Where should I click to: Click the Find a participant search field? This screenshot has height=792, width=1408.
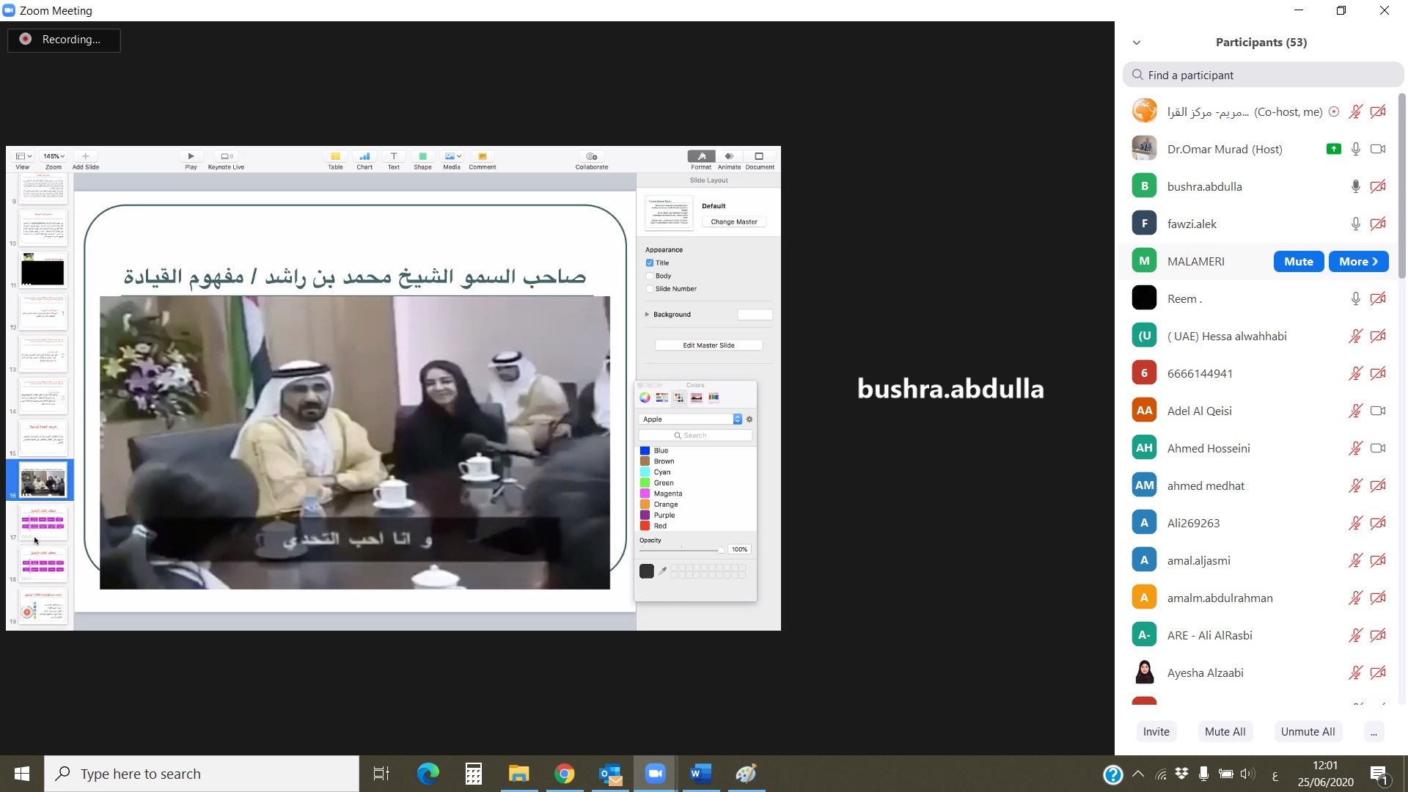1263,75
